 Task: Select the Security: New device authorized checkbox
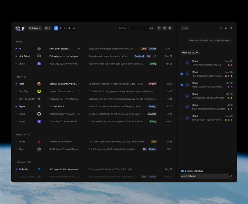tap(182, 96)
